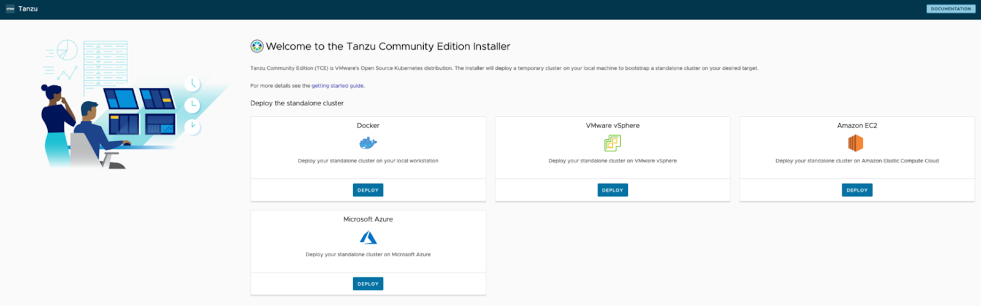
Task: Click the TCE introduction paragraph
Action: pyautogui.click(x=504, y=68)
